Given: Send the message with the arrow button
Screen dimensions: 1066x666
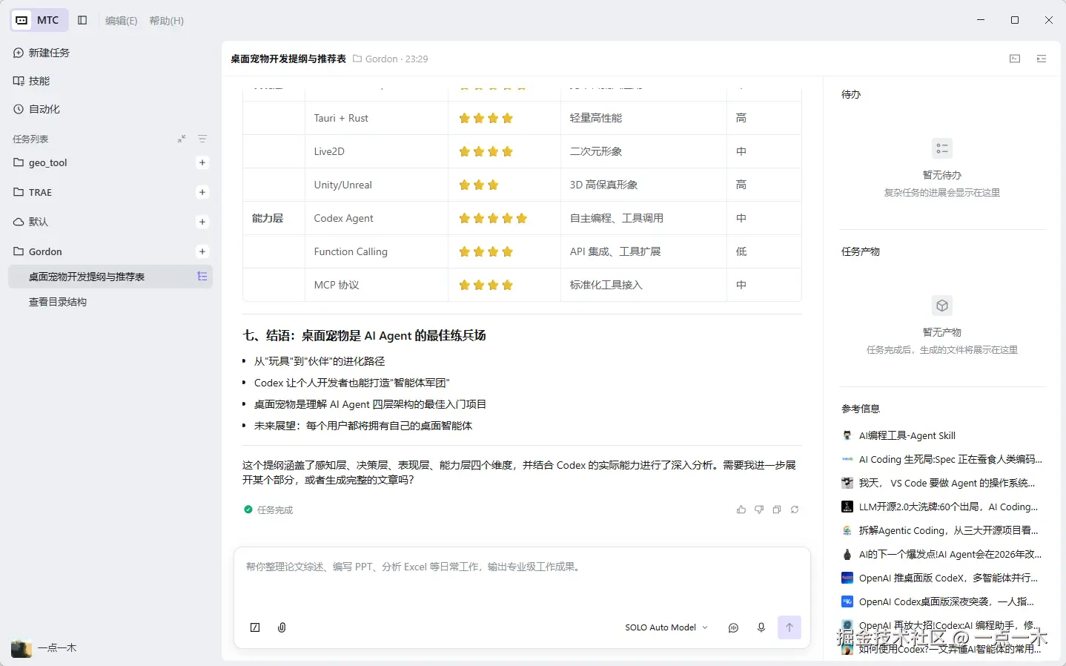Looking at the screenshot, I should [789, 627].
